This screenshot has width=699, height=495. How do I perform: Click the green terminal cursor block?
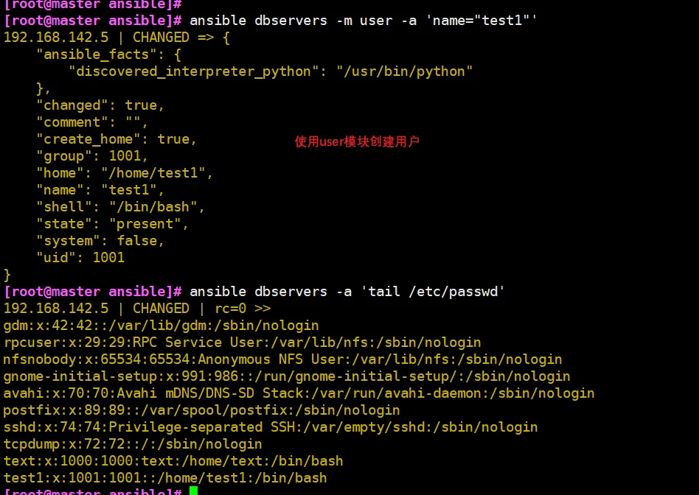193,491
